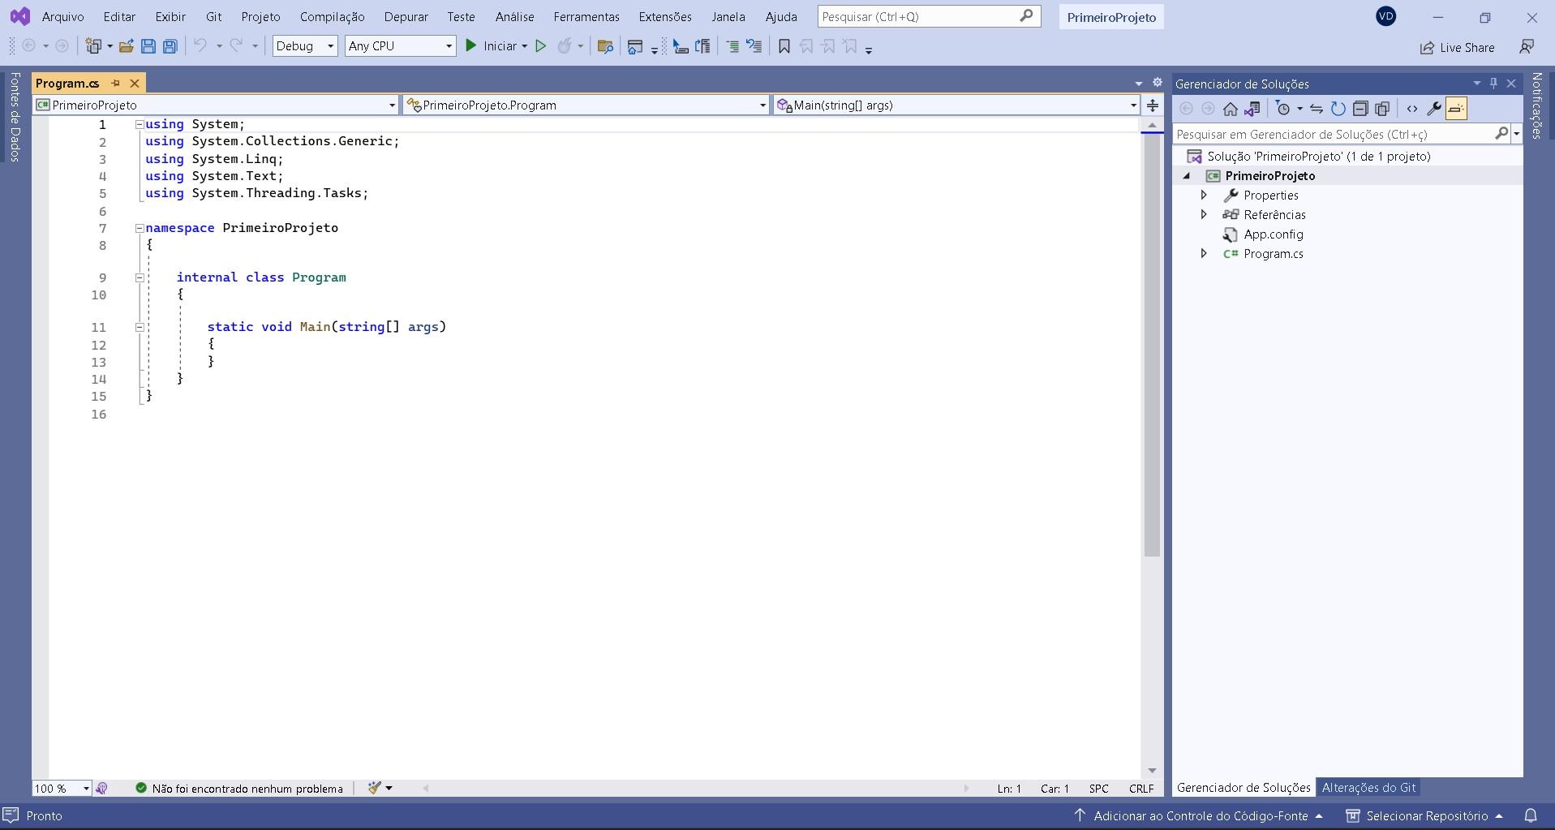Switch between solutions and folder views icon
The height and width of the screenshot is (830, 1555).
click(1252, 109)
